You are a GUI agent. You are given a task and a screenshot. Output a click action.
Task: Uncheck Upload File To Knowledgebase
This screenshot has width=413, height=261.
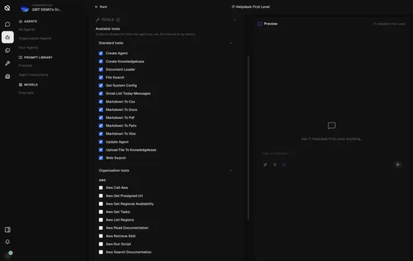[x=101, y=150]
